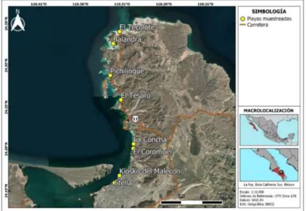Click the yellow circle legend symbol
Viewport: 306px width, 211px height.
coord(243,19)
